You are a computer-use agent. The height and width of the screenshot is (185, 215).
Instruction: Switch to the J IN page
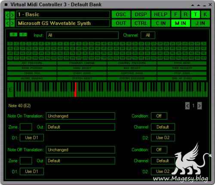(x=200, y=23)
